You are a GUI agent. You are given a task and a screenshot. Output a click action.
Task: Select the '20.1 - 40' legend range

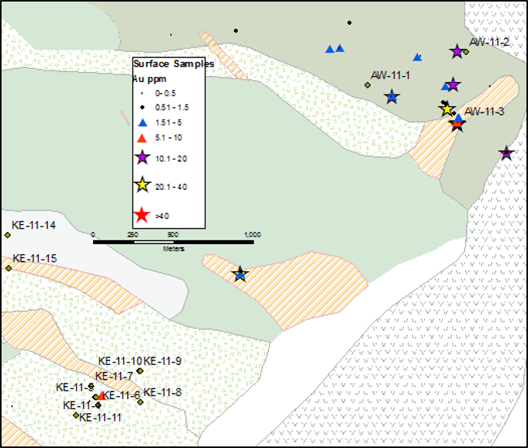(x=171, y=187)
